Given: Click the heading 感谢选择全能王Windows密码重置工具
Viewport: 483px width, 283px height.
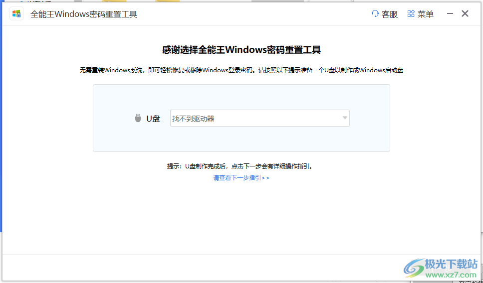Looking at the screenshot, I should (x=241, y=50).
